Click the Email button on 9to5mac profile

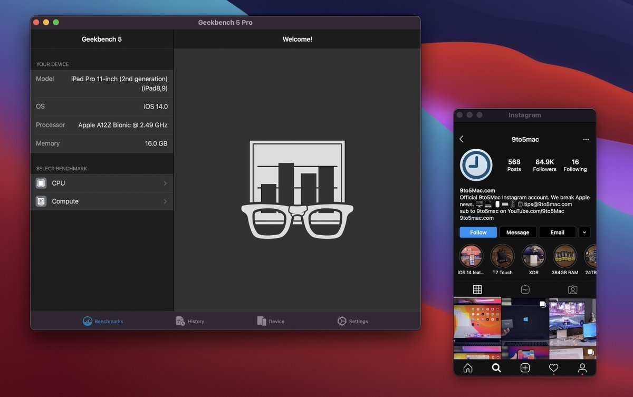(x=557, y=232)
